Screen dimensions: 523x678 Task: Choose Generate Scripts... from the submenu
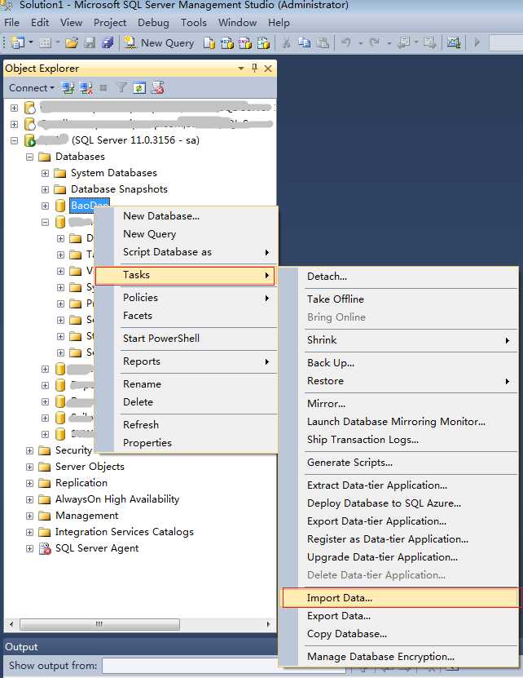pyautogui.click(x=349, y=463)
